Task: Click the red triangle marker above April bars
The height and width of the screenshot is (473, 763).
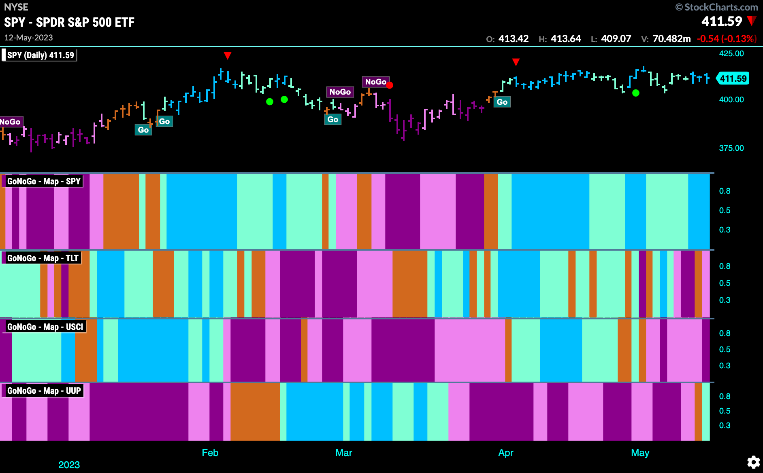Action: 516,62
